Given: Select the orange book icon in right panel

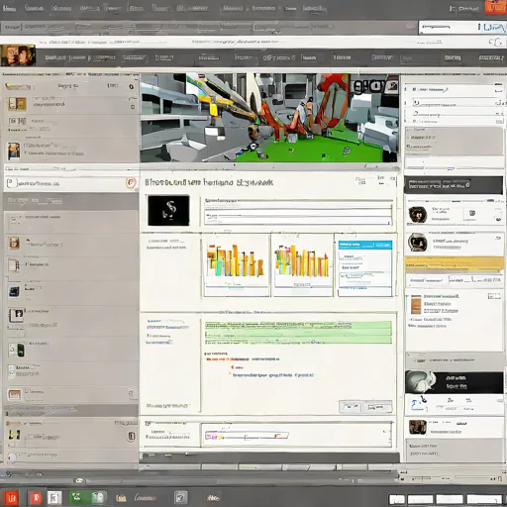Looking at the screenshot, I should [416, 304].
